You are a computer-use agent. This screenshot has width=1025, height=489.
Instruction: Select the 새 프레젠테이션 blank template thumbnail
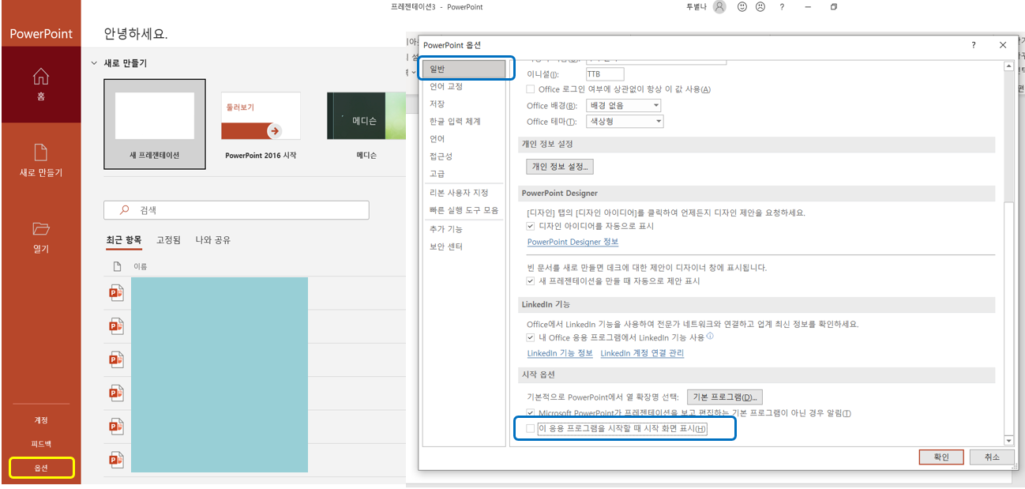pos(155,124)
